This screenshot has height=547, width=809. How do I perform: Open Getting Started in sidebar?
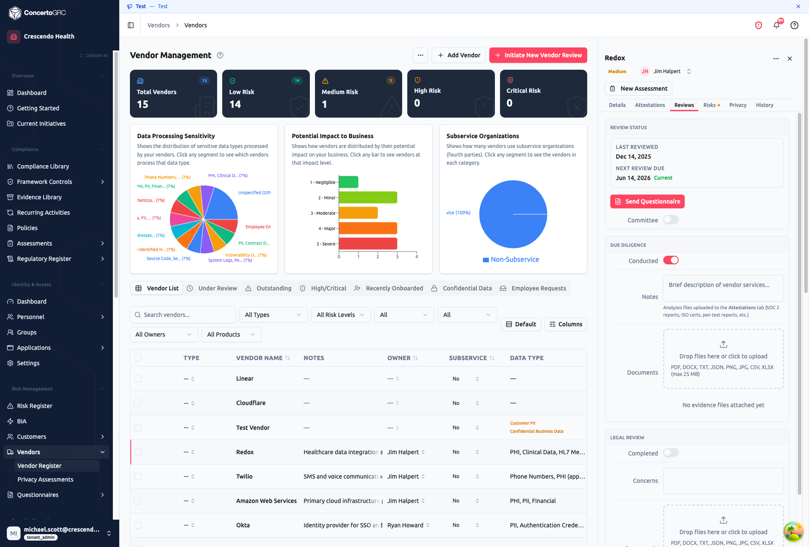38,108
